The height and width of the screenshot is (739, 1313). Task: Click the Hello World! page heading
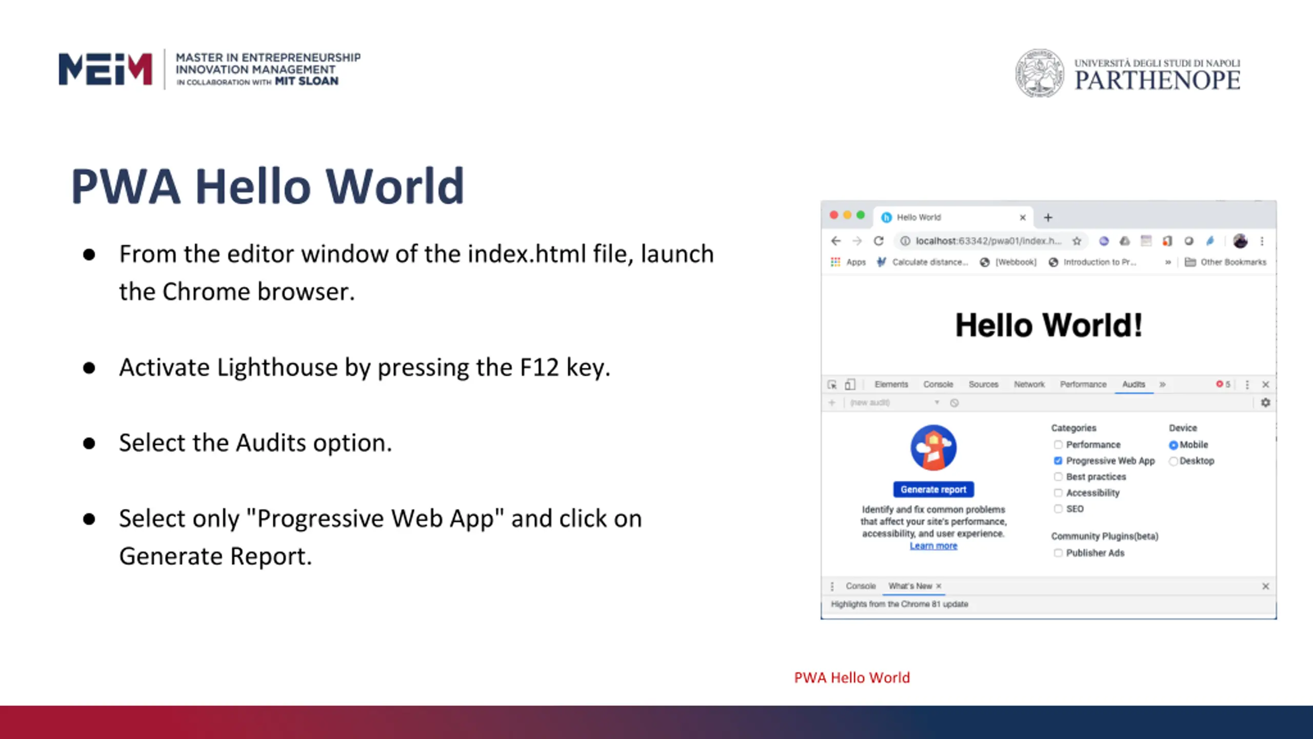(1048, 325)
